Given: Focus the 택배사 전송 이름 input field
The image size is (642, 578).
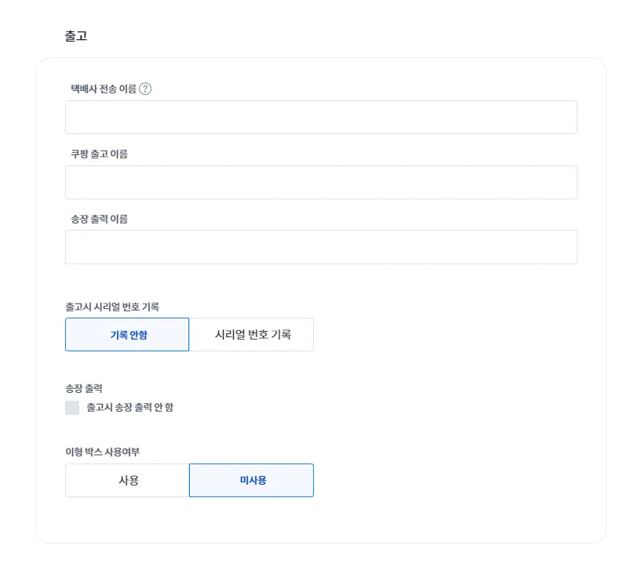Looking at the screenshot, I should (x=321, y=117).
